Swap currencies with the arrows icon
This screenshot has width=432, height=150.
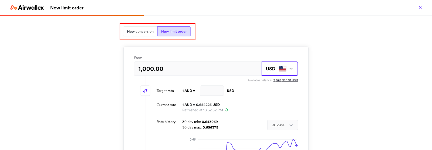tap(145, 91)
